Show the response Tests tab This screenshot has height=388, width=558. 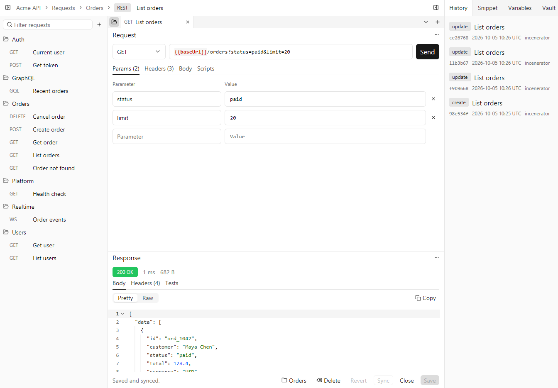click(x=172, y=283)
